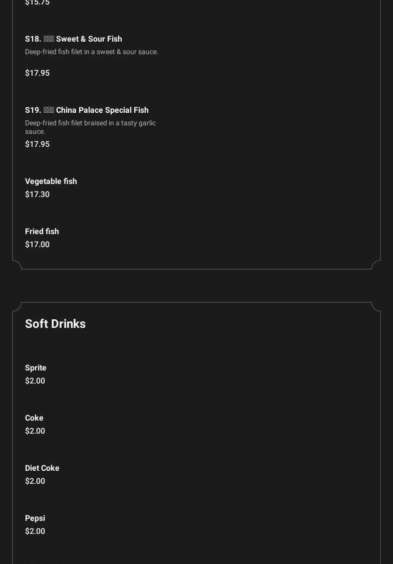The height and width of the screenshot is (564, 393).
Task: Click the garlic sauce fish description
Action: [90, 127]
